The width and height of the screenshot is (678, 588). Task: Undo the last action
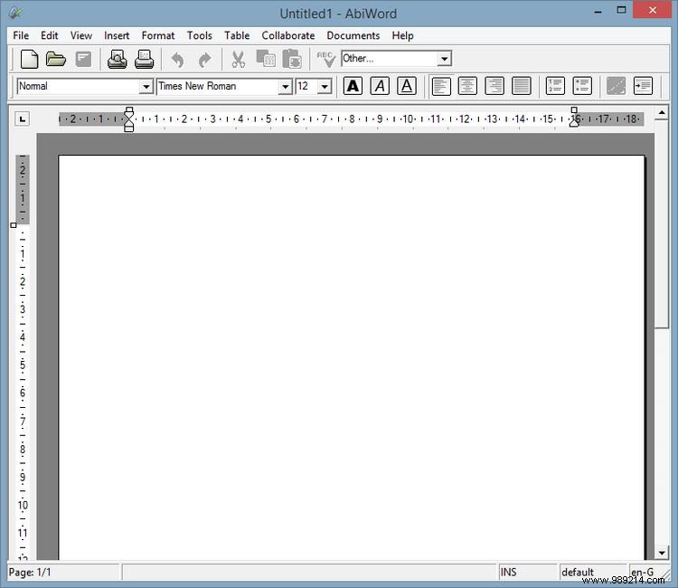[x=178, y=60]
